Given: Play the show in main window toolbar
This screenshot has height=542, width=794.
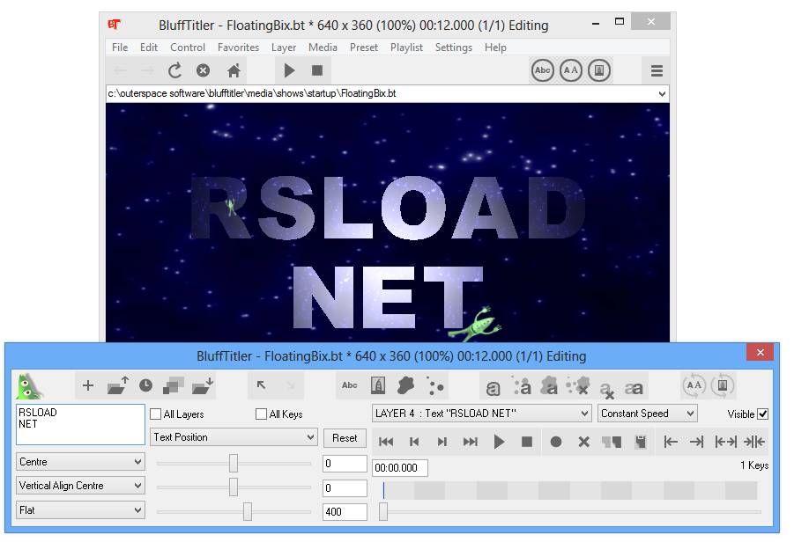Looking at the screenshot, I should coord(289,70).
